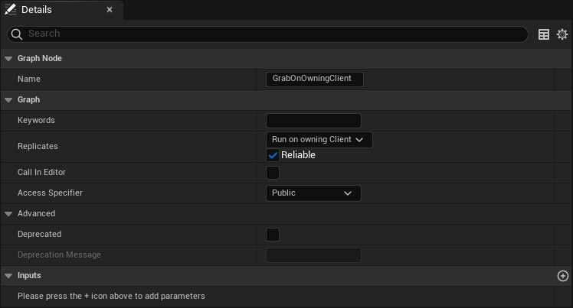573x308 pixels.
Task: Tick the Deprecated checkbox
Action: (x=273, y=235)
